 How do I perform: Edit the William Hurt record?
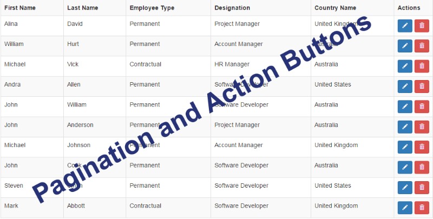(405, 46)
